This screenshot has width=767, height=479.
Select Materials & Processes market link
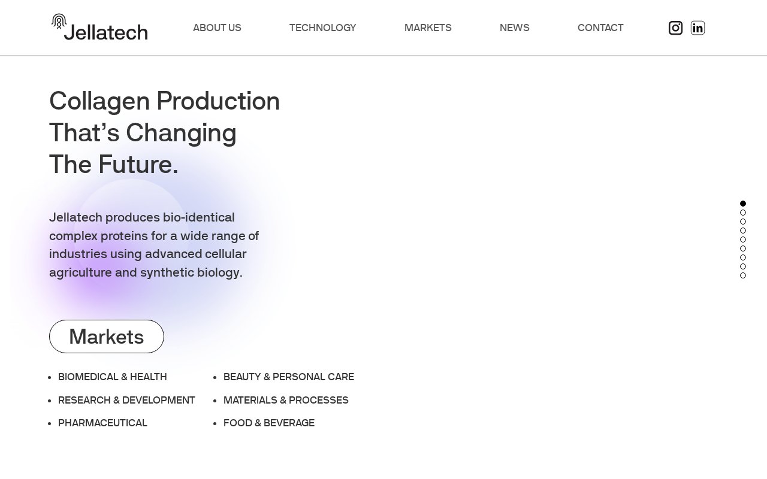tap(286, 400)
